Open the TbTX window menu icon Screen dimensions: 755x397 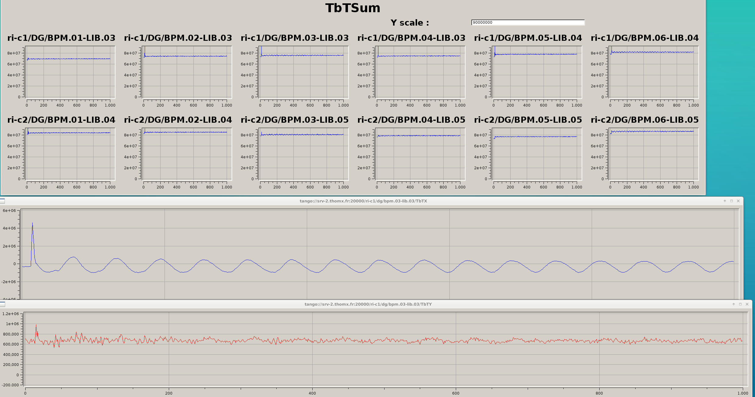pyautogui.click(x=2, y=201)
